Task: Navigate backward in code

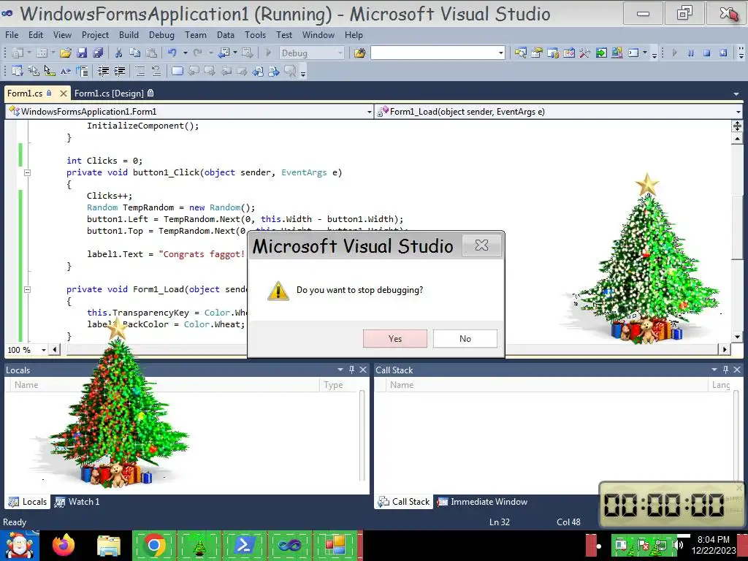Action: click(x=224, y=53)
